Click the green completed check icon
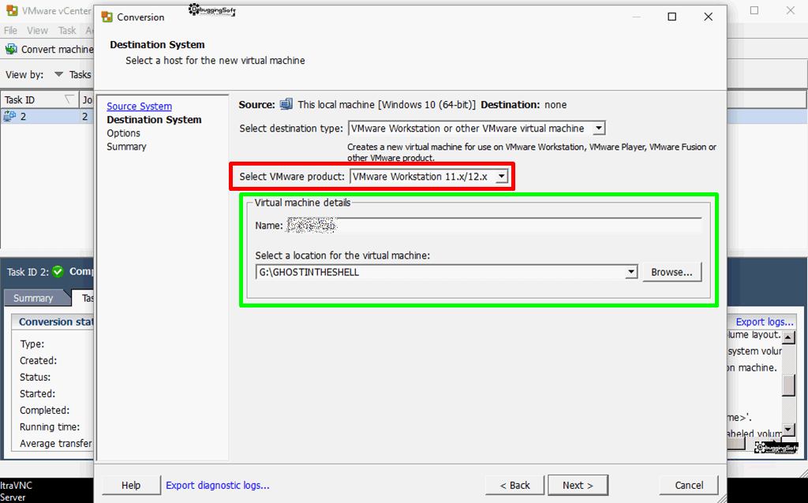Viewport: 808px width, 503px height. (58, 271)
